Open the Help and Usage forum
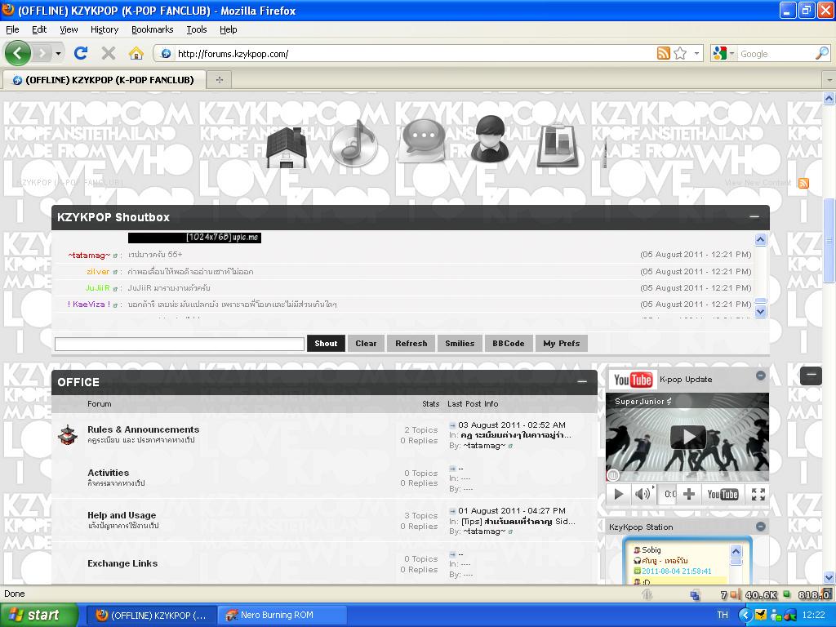 (x=122, y=515)
